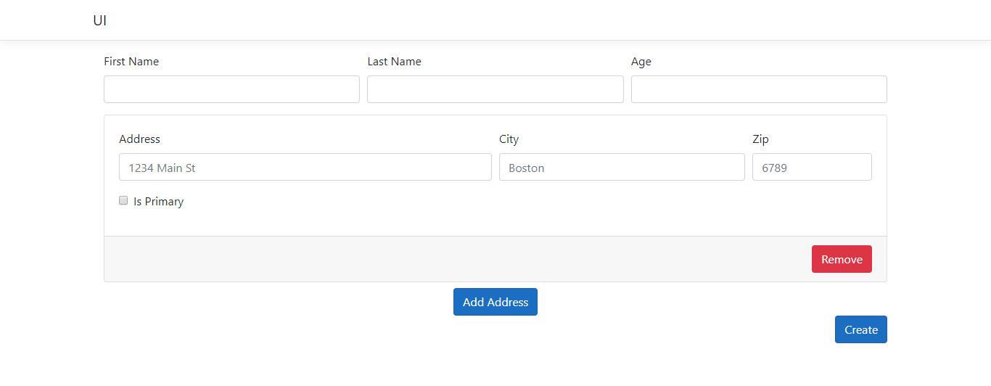Image resolution: width=991 pixels, height=386 pixels.
Task: Click the Last Name label
Action: tap(394, 62)
